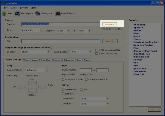Open the Activity Window icon

(x=58, y=13)
